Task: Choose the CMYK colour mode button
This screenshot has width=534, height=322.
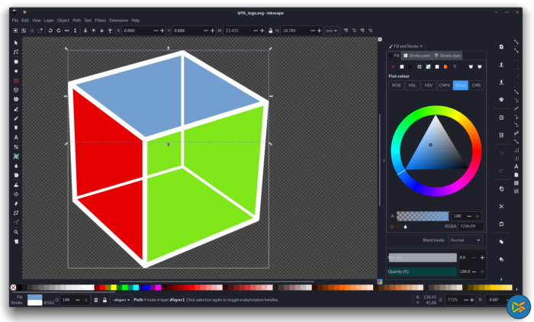Action: 445,85
